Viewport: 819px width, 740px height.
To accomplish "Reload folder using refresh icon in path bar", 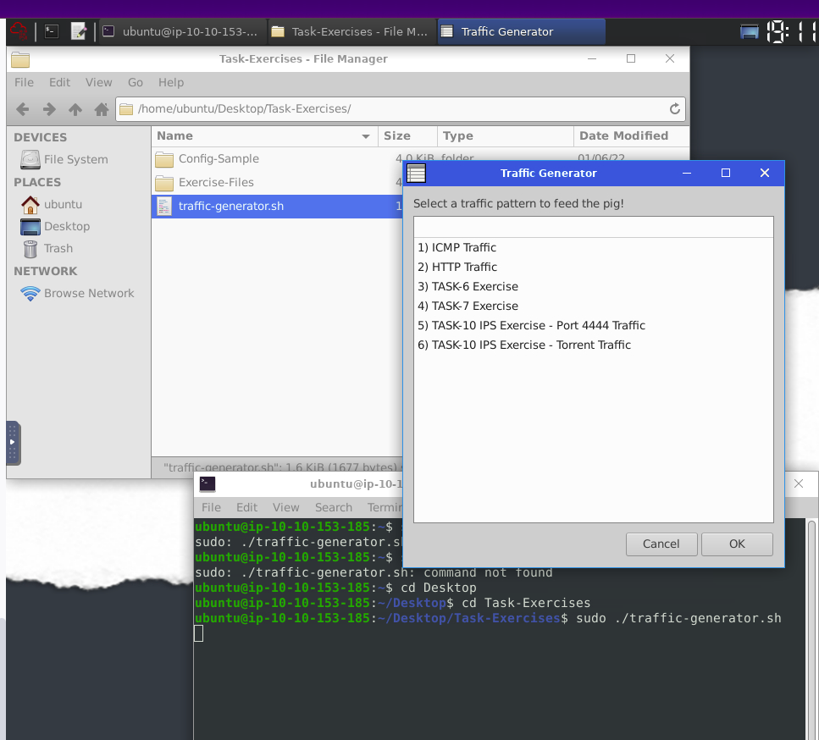I will tap(674, 109).
